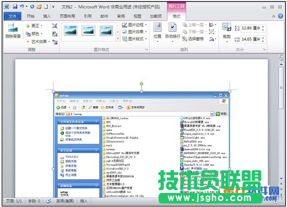Image resolution: width=287 pixels, height=207 pixels.
Task: Click the vertical scrollbar thumb
Action: pos(281,88)
